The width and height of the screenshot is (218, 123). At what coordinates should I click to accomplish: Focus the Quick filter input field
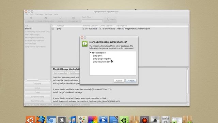click(92, 21)
